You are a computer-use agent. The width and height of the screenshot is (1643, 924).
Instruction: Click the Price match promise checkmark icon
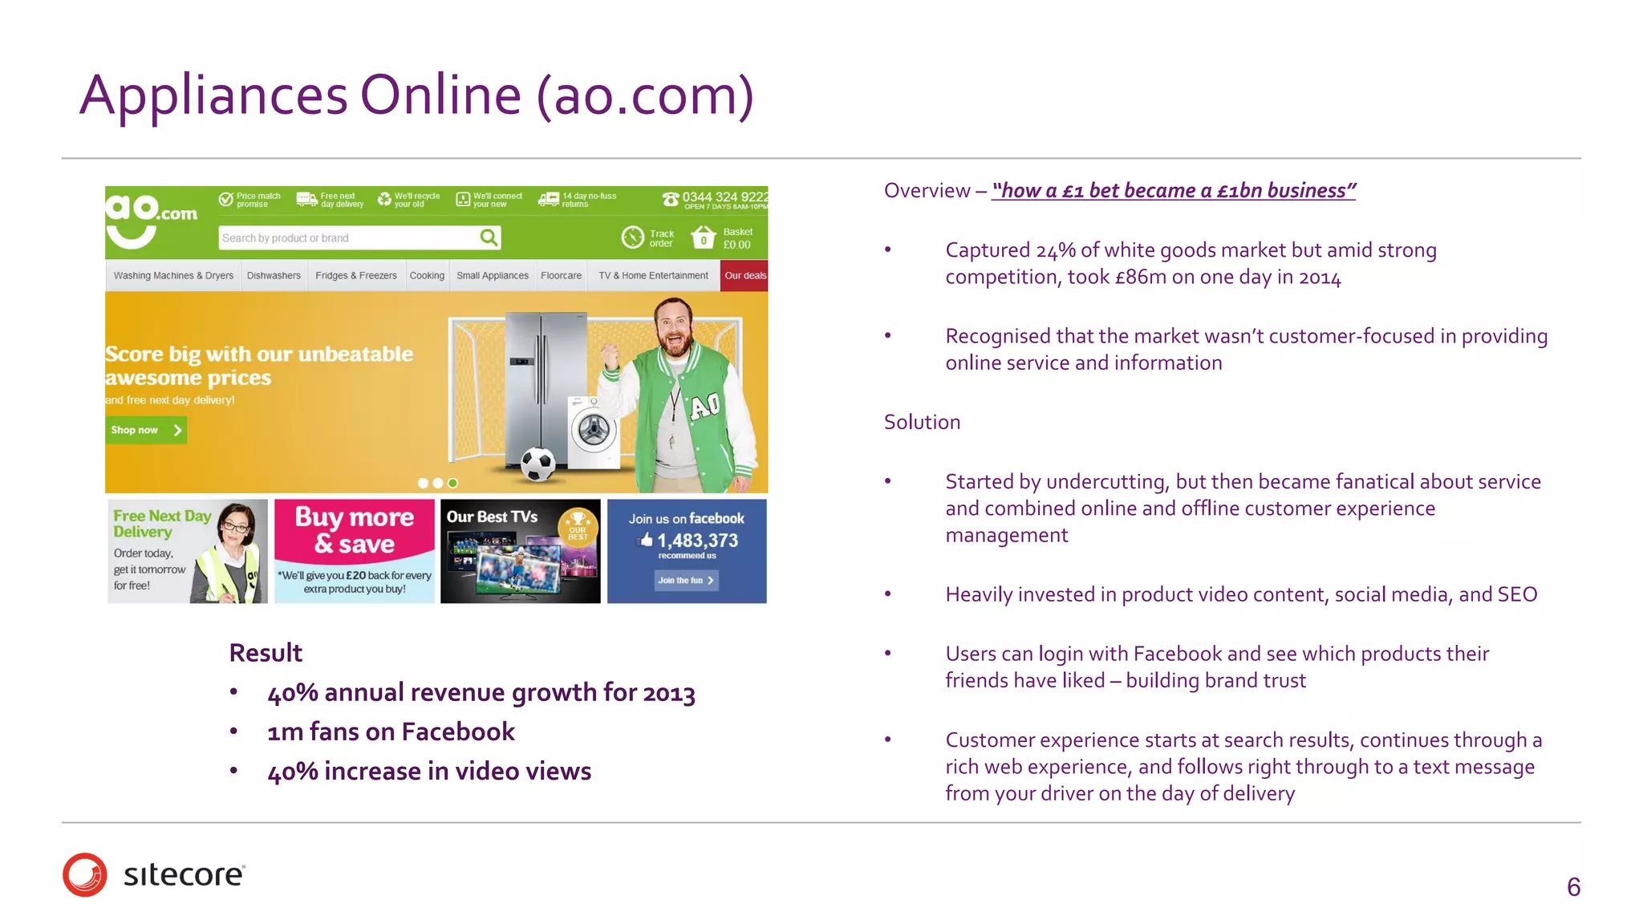(x=226, y=199)
